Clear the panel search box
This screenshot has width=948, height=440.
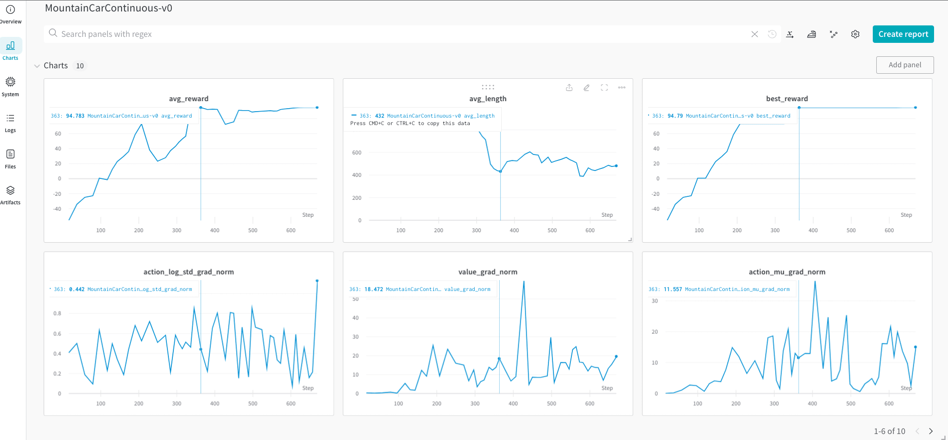point(755,34)
